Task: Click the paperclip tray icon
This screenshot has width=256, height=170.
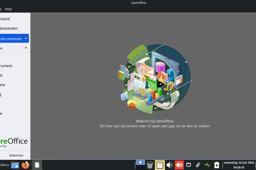Action: pyautogui.click(x=198, y=165)
